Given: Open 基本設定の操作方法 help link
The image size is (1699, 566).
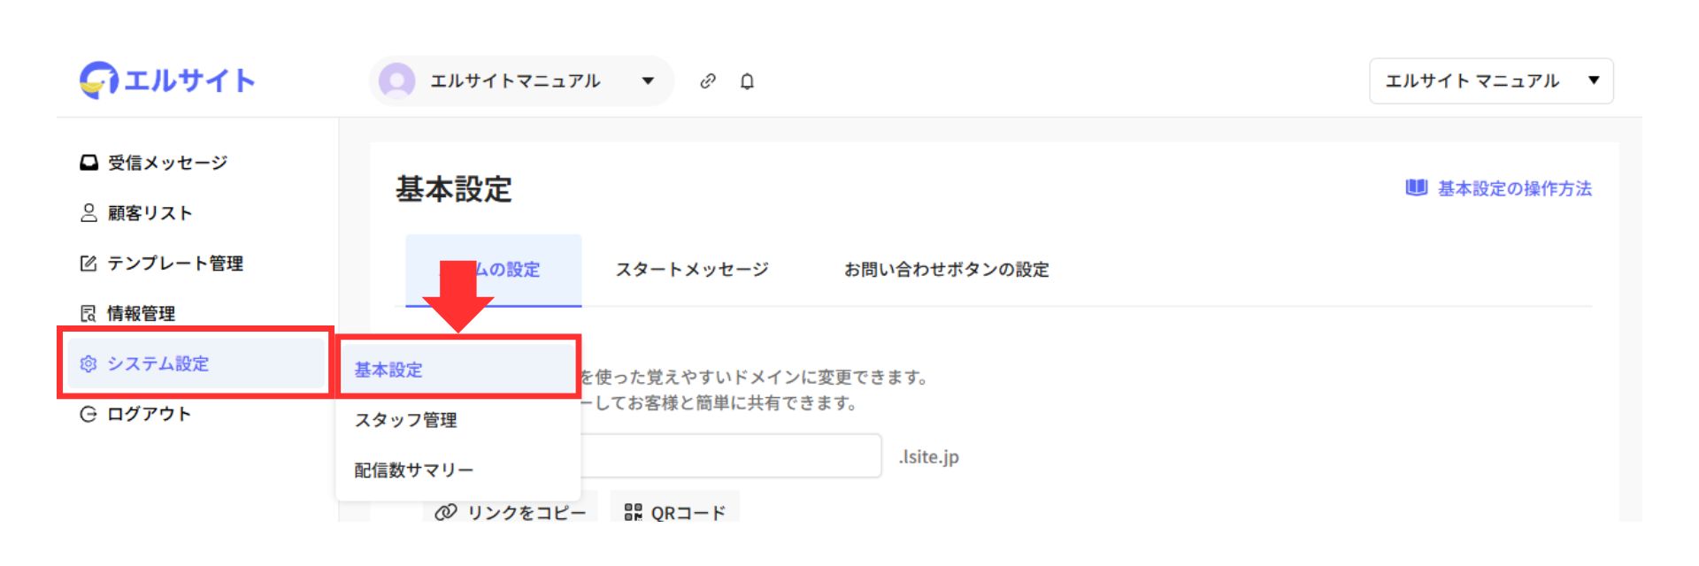Looking at the screenshot, I should (1499, 188).
